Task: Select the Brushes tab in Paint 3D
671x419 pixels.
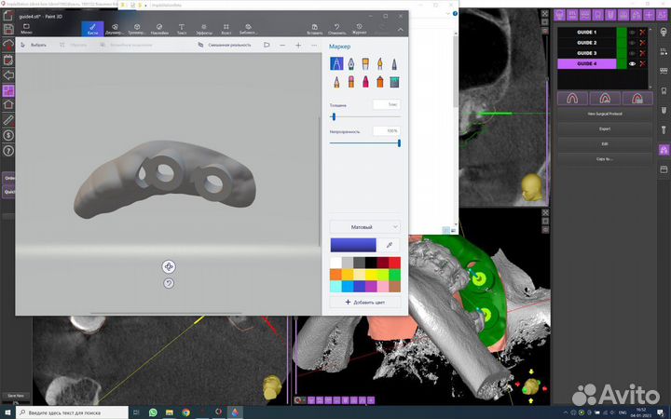Action: pos(93,29)
